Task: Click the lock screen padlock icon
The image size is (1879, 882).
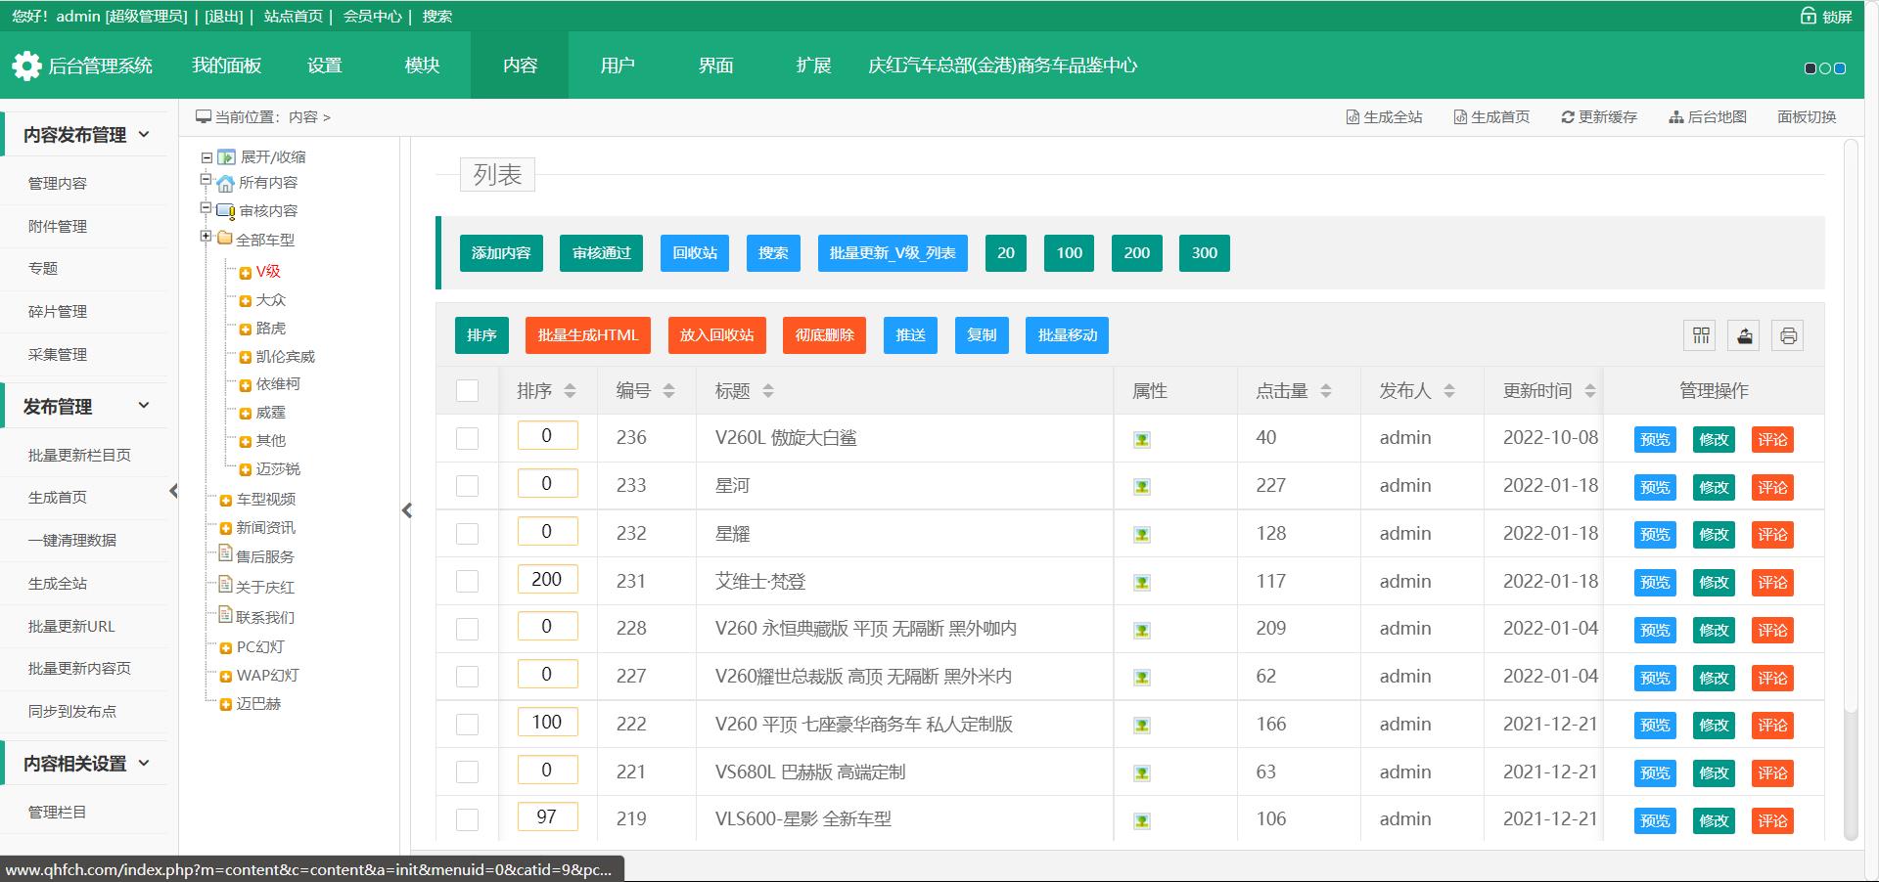Action: [1808, 16]
